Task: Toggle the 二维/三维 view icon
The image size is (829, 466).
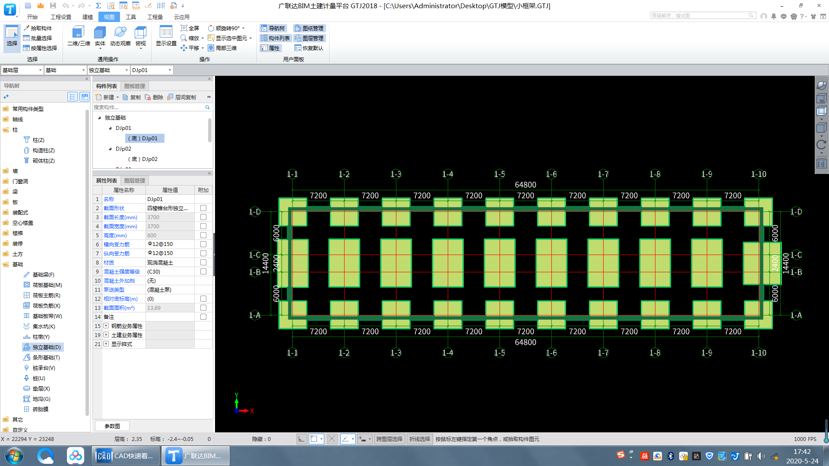Action: pyautogui.click(x=79, y=37)
